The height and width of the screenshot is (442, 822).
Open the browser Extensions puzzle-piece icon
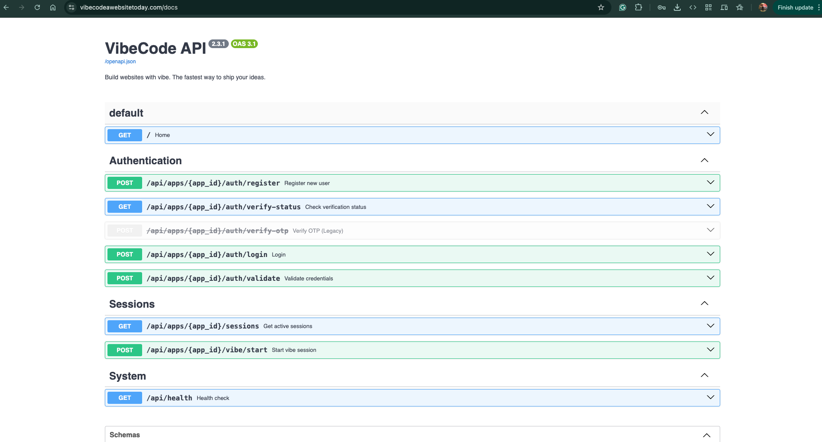coord(638,7)
